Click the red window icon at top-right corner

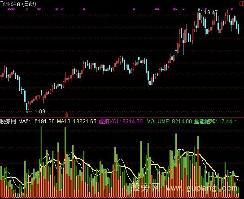coord(242,4)
